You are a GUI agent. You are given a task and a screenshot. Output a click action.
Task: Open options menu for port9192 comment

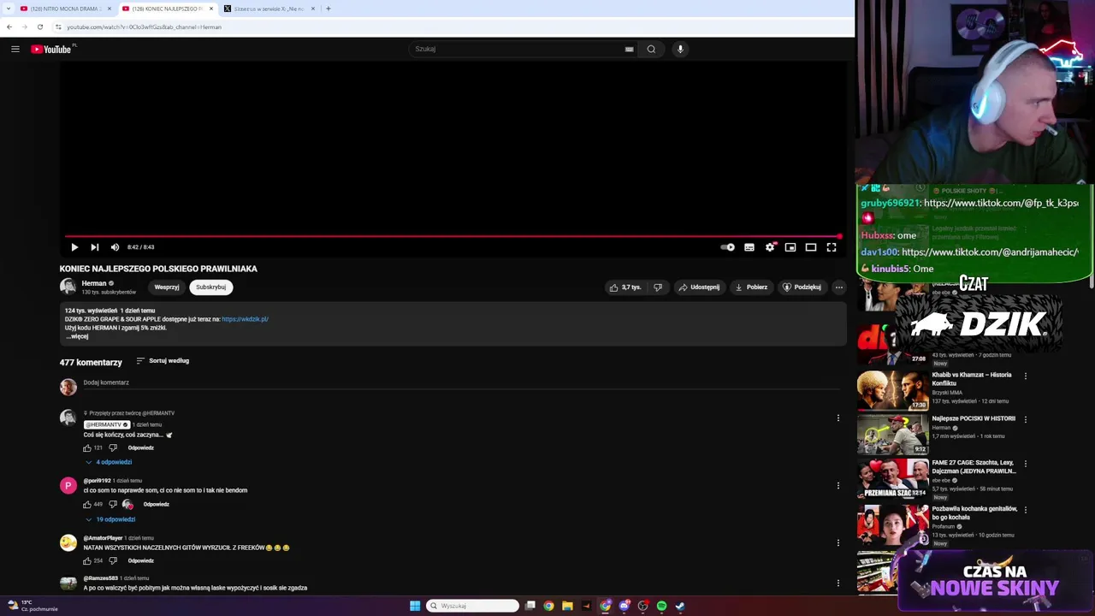click(x=838, y=485)
